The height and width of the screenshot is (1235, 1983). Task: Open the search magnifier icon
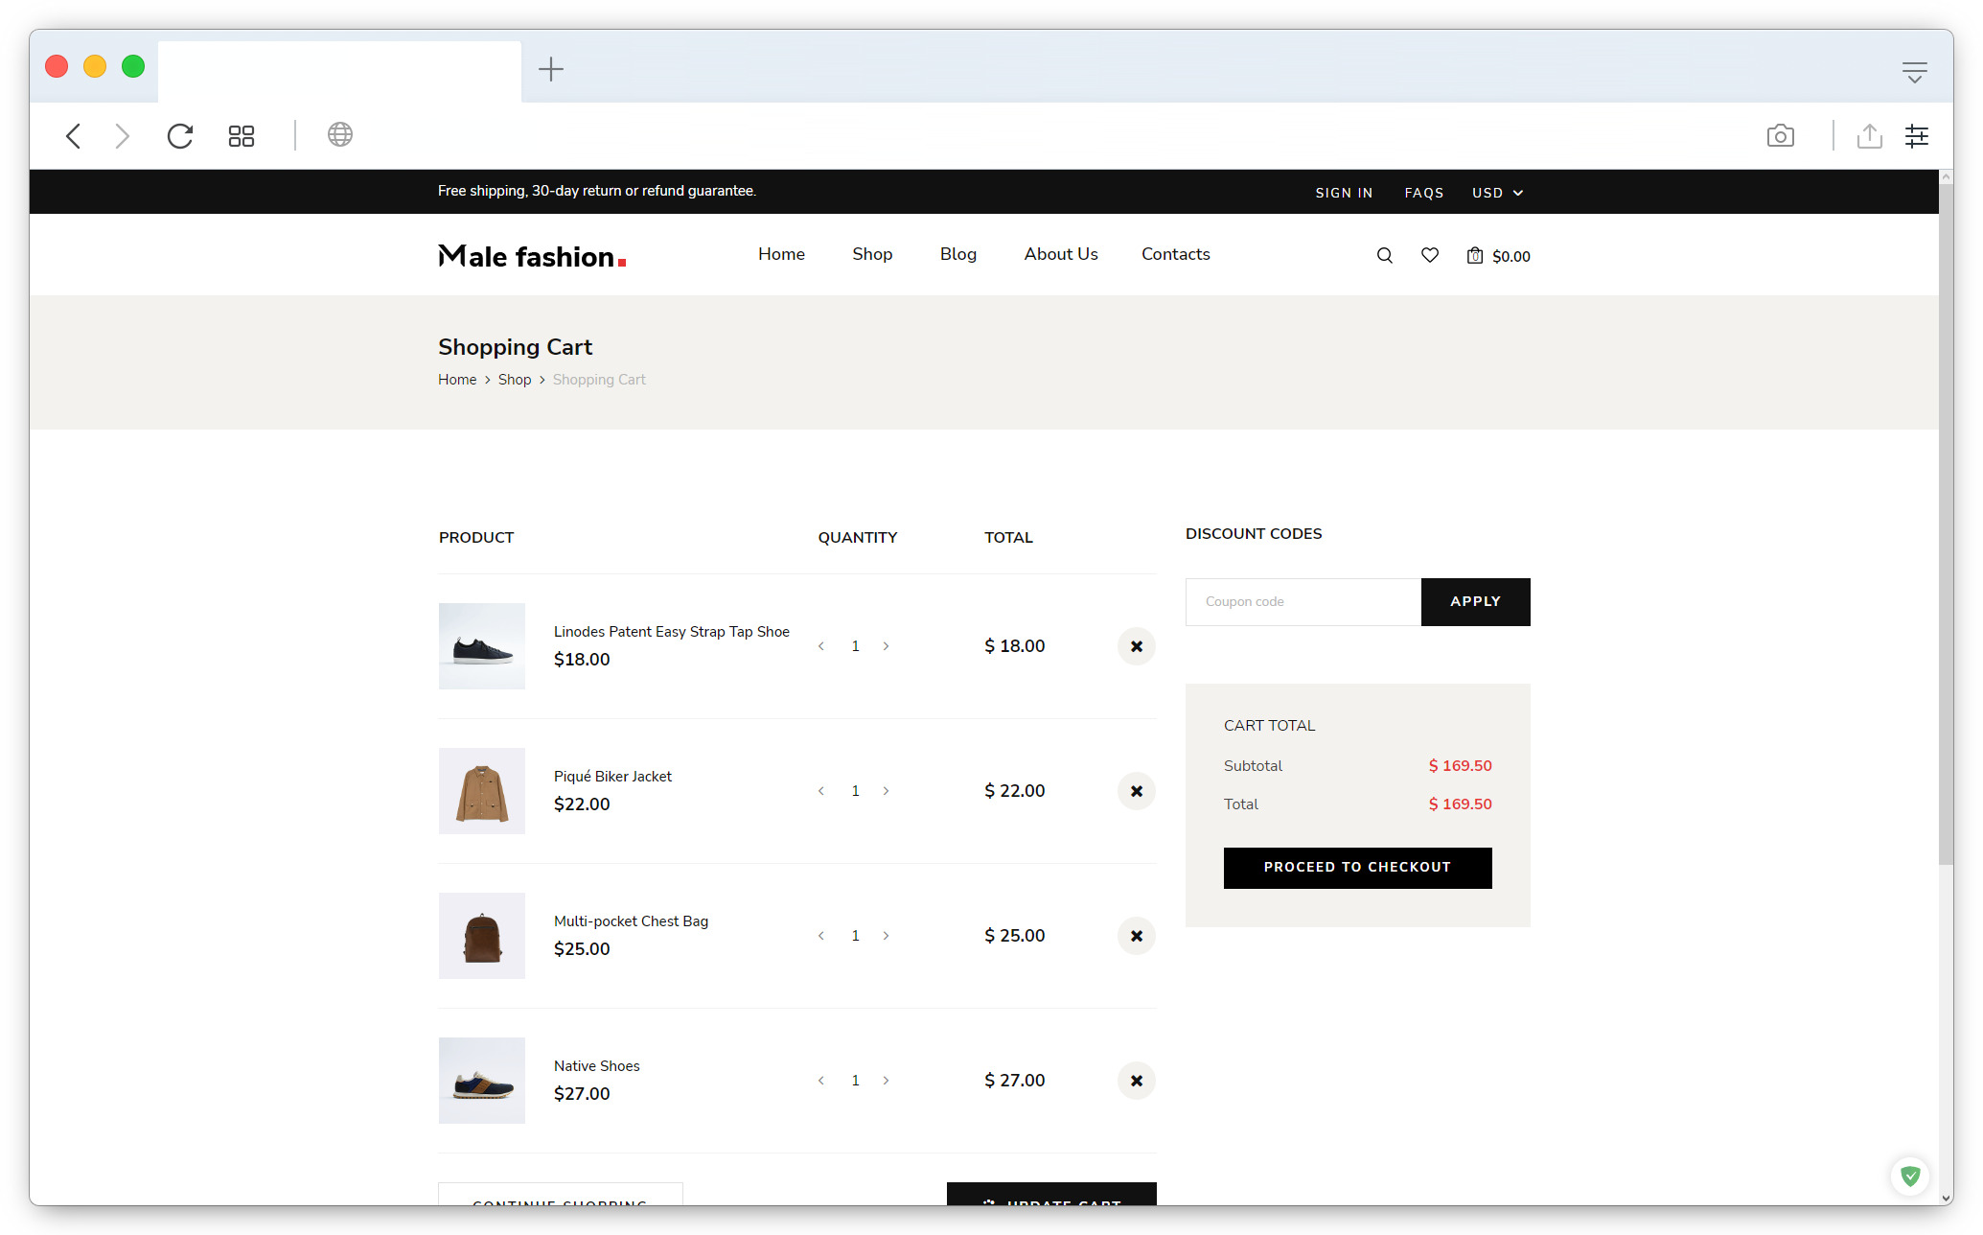coord(1385,255)
